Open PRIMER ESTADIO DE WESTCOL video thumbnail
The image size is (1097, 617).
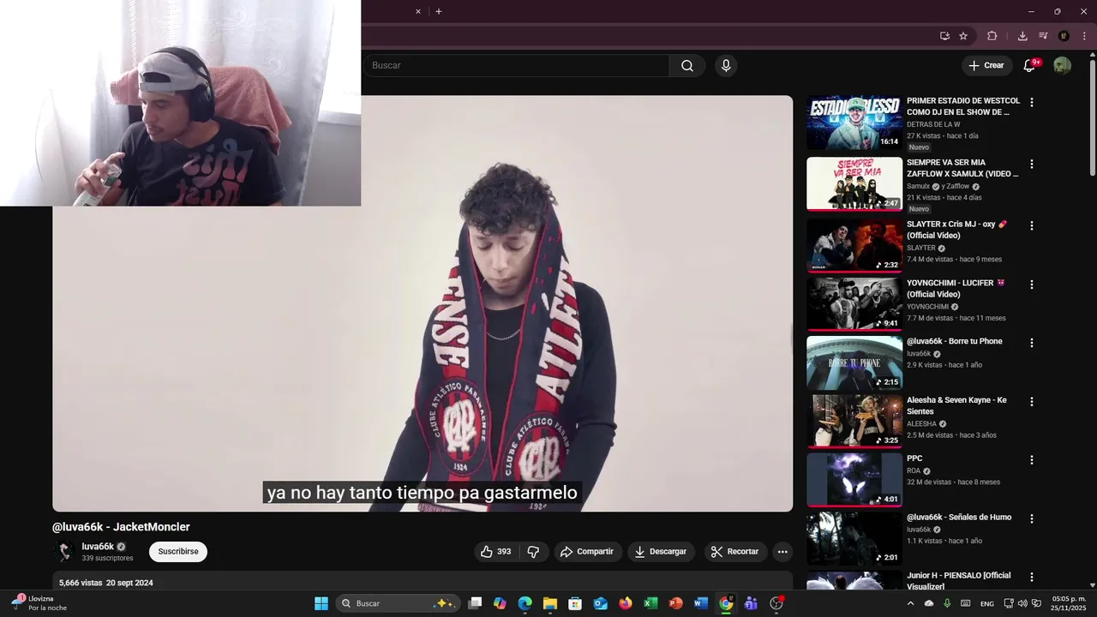[854, 123]
